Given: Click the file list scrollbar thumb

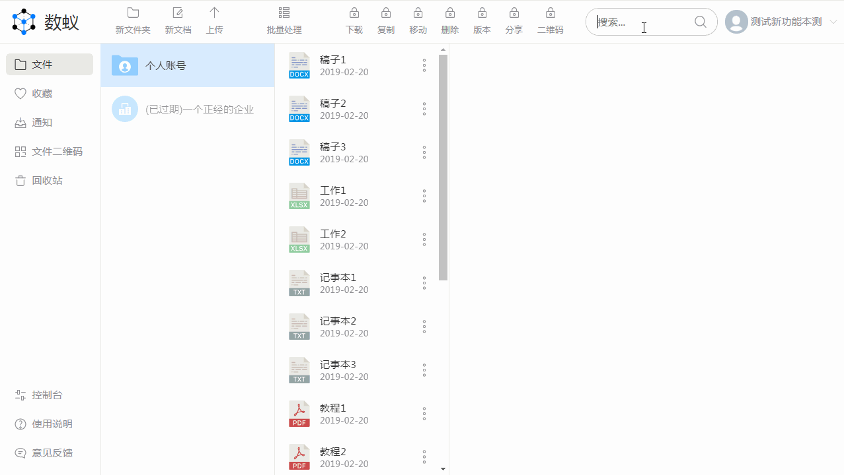Looking at the screenshot, I should pyautogui.click(x=443, y=168).
